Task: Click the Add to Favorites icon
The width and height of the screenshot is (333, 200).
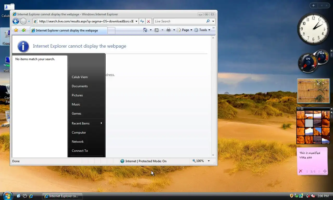Action: click(x=24, y=30)
